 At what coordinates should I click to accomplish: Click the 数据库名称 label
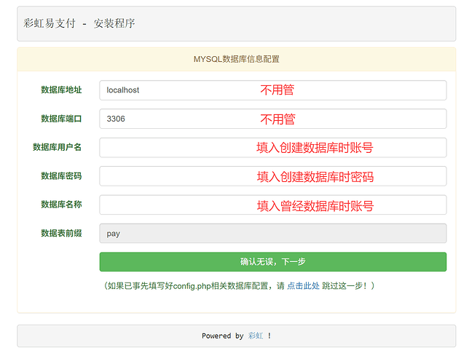pos(61,205)
